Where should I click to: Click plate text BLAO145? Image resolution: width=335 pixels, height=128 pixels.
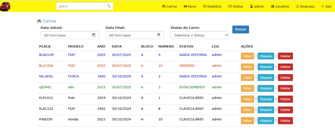[x=46, y=55]
